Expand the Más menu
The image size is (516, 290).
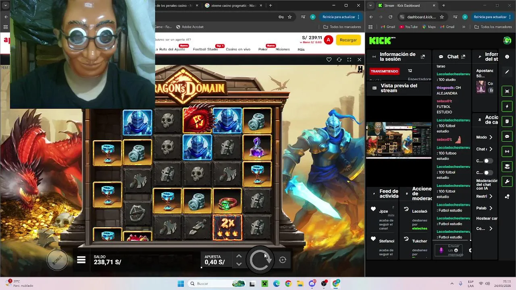tap(301, 49)
